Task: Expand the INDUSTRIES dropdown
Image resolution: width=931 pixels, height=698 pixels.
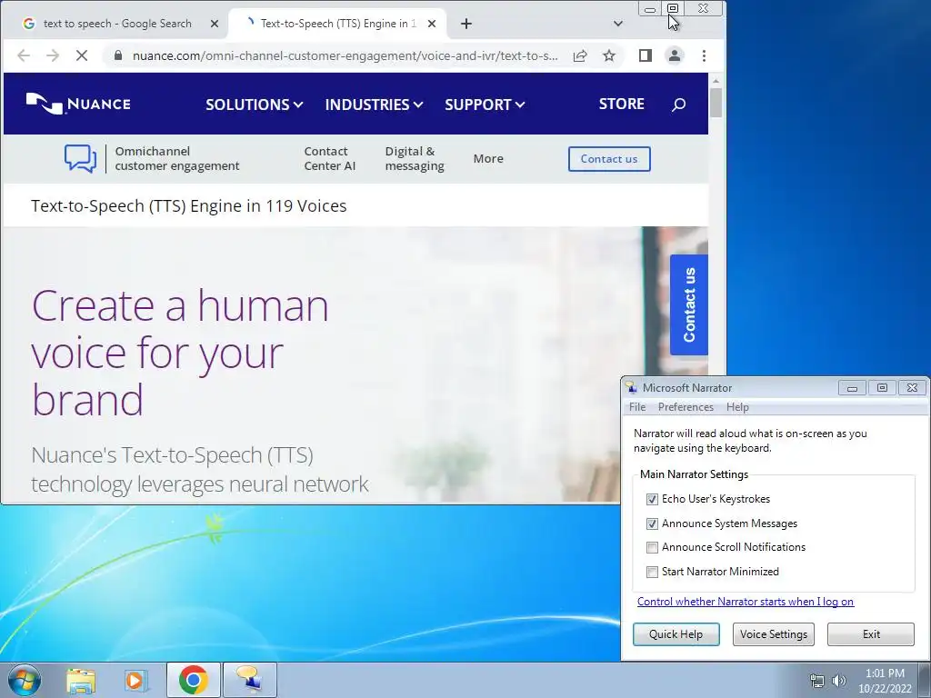Action: 374,105
